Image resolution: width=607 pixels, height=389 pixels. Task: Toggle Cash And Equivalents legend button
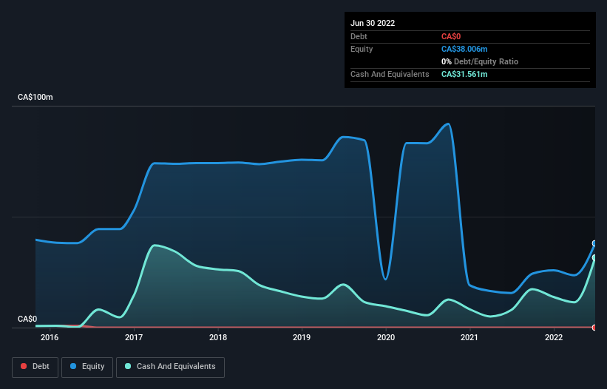click(170, 367)
